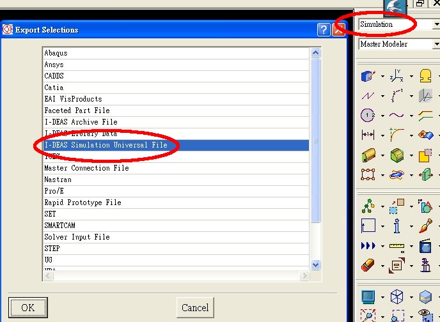Viewport: 440px width, 322px height.
Task: Select the extrude feature icon
Action: click(368, 155)
